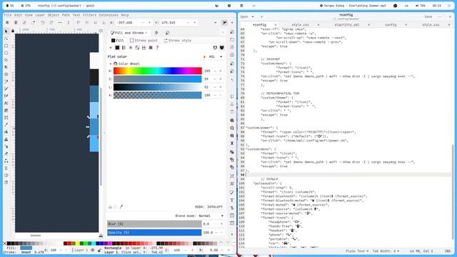Click the T text icon in right command bar

pyautogui.click(x=232, y=200)
